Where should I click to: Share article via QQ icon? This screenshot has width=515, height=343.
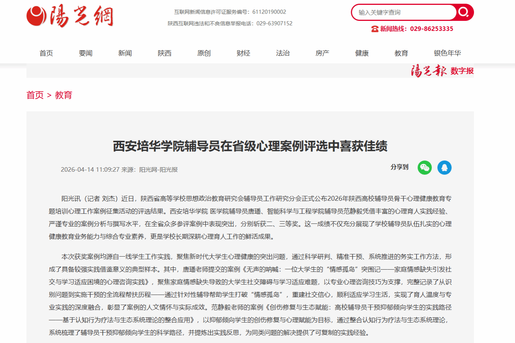pyautogui.click(x=444, y=168)
